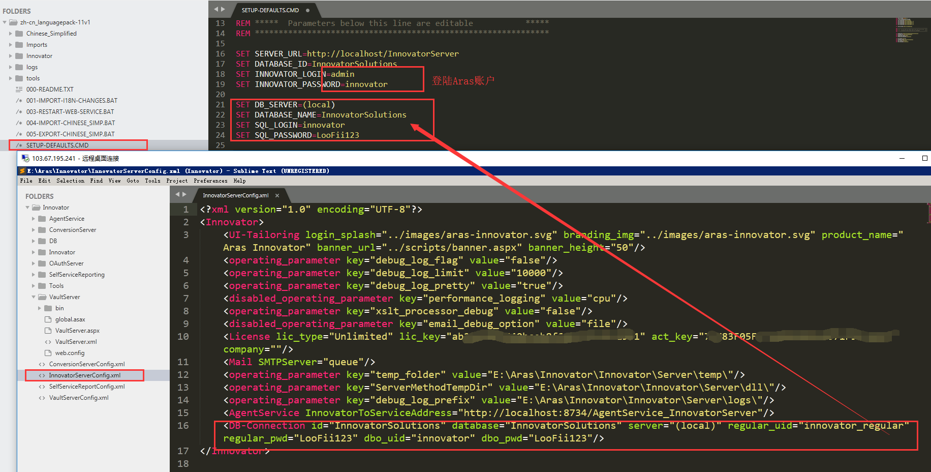Open web.config file

coord(70,353)
